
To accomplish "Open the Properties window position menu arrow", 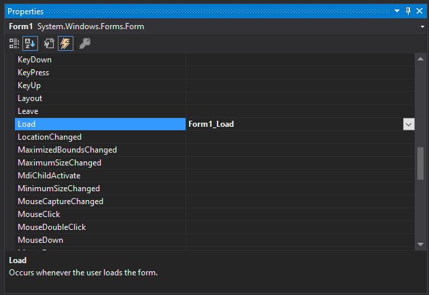I will coord(398,12).
